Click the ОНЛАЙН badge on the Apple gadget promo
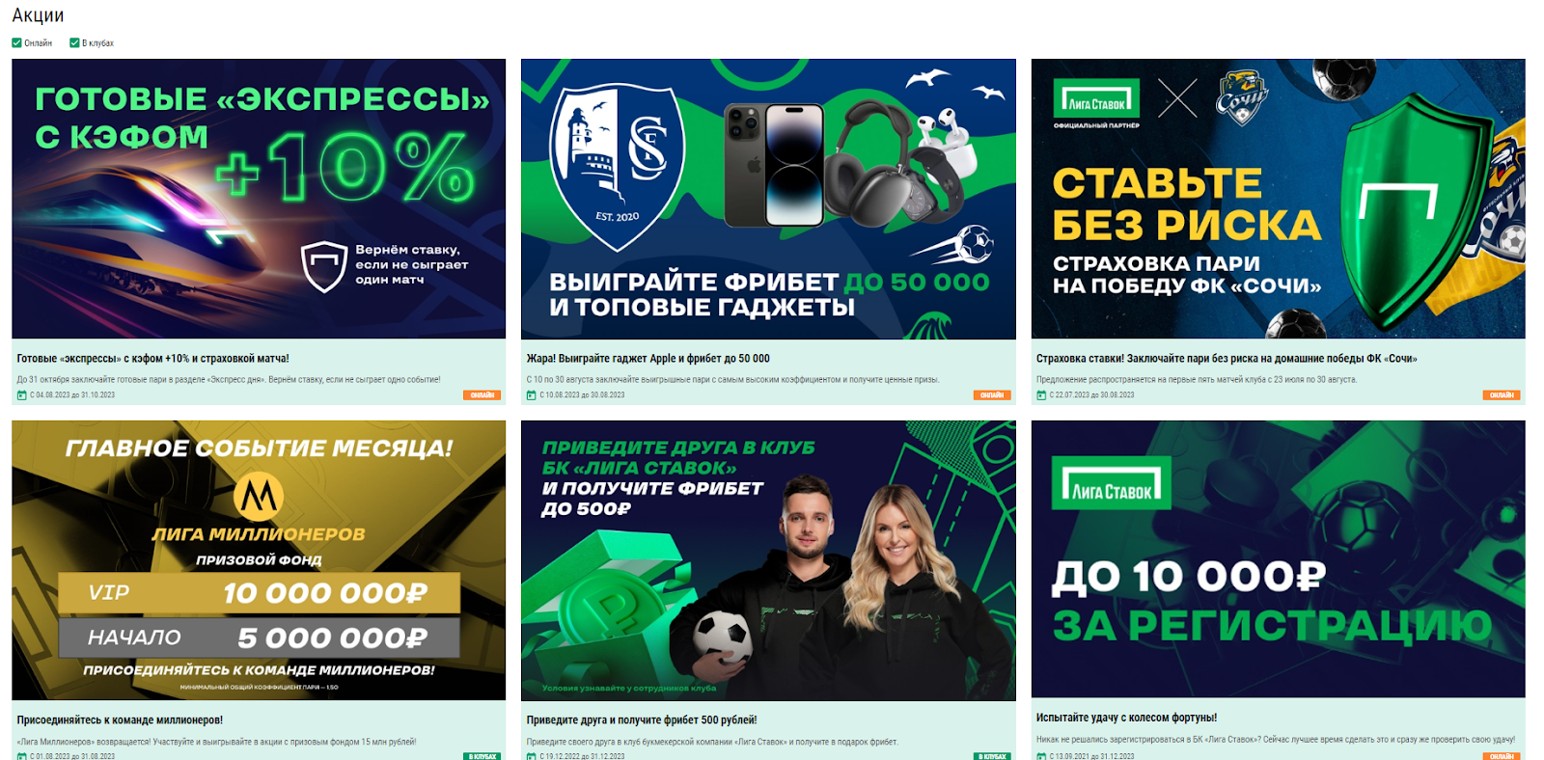 click(992, 395)
